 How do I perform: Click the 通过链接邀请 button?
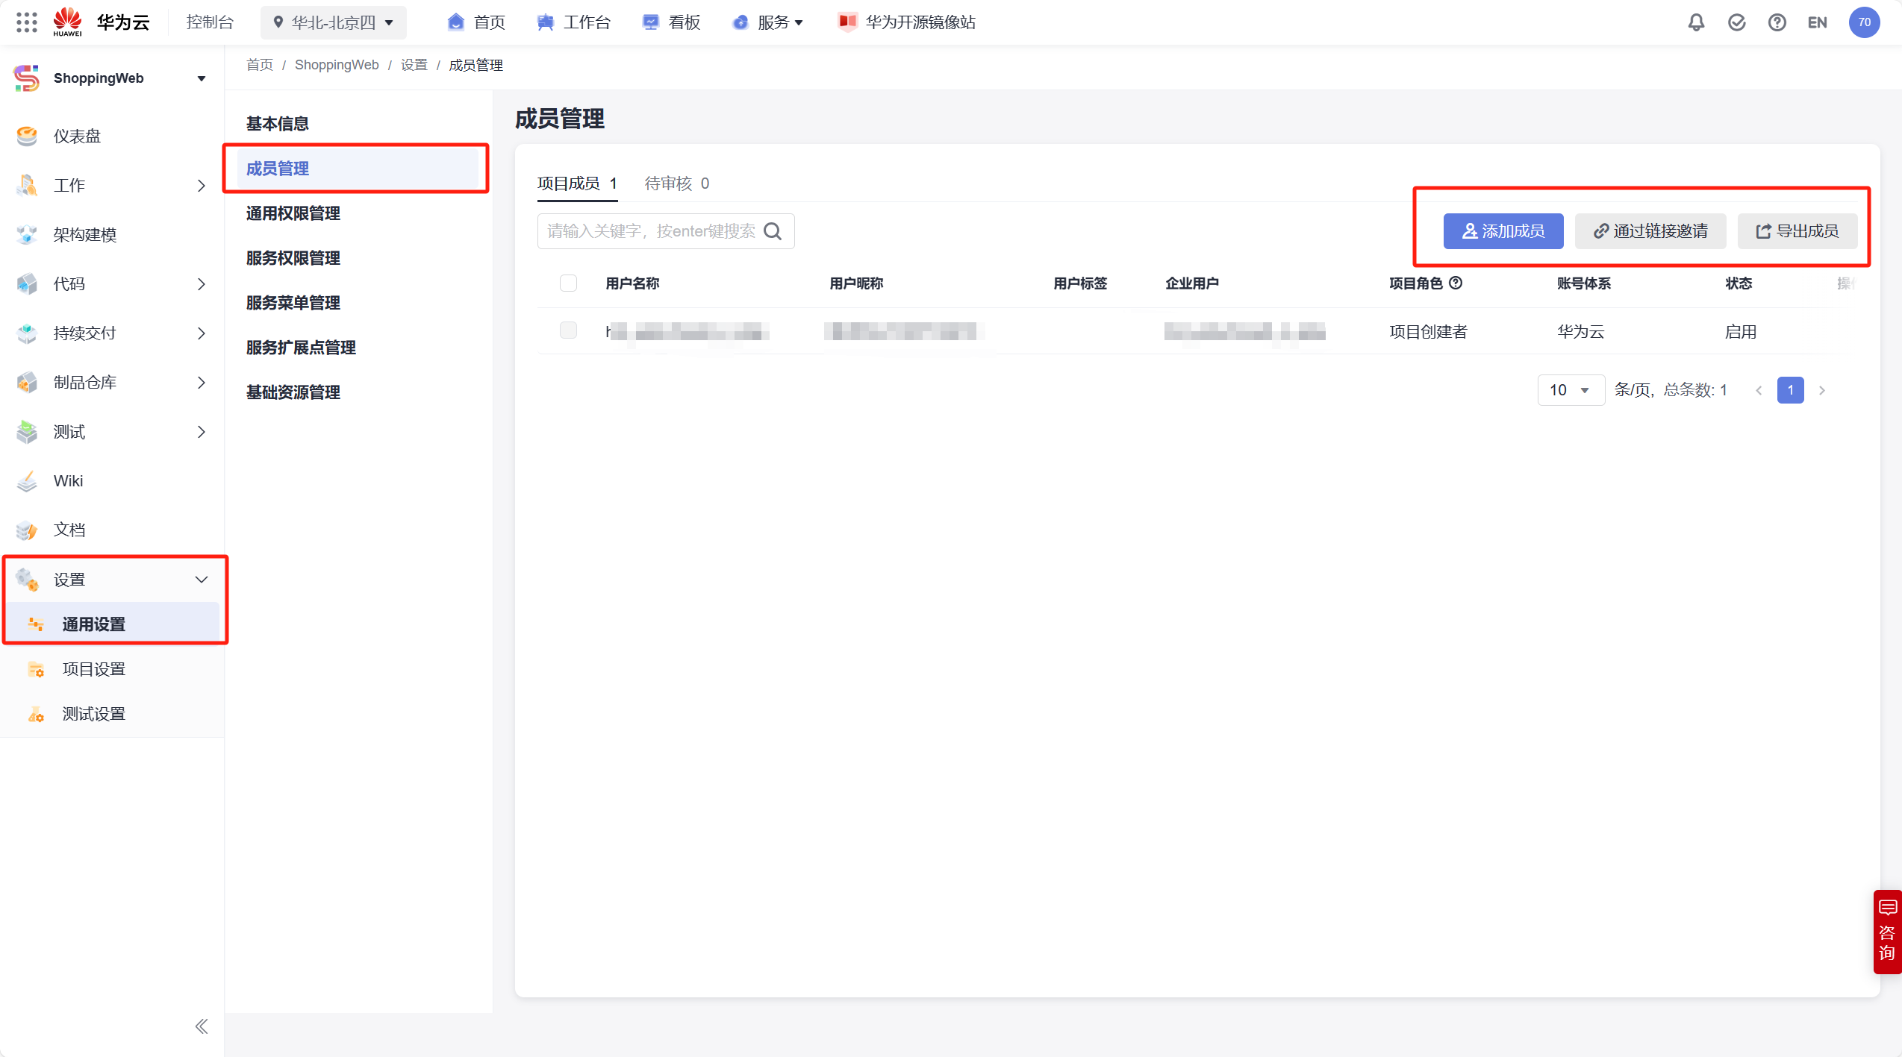[1650, 231]
